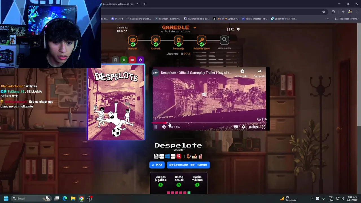Image resolution: width=361 pixels, height=203 pixels.
Task: Open the Despelote trailer title link
Action: 196,73
